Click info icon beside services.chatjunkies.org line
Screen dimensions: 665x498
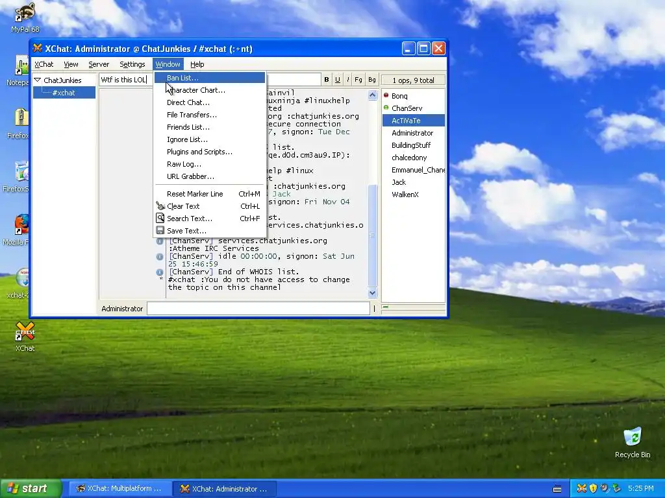pos(160,241)
